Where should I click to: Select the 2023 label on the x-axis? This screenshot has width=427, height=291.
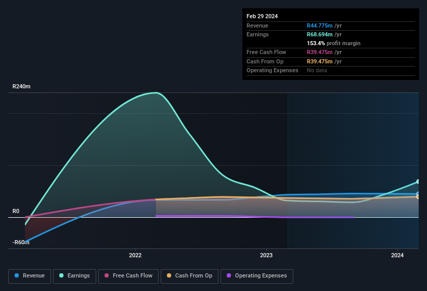266,255
